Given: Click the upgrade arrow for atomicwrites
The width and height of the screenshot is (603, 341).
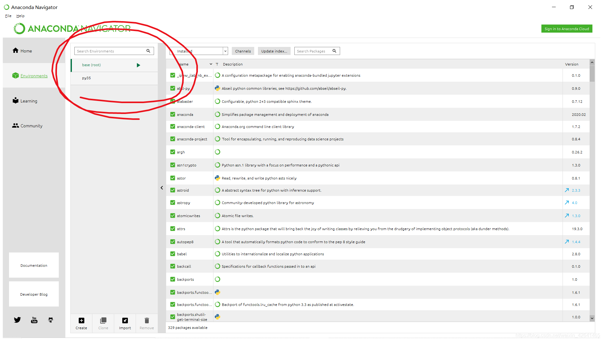Looking at the screenshot, I should coord(567,216).
